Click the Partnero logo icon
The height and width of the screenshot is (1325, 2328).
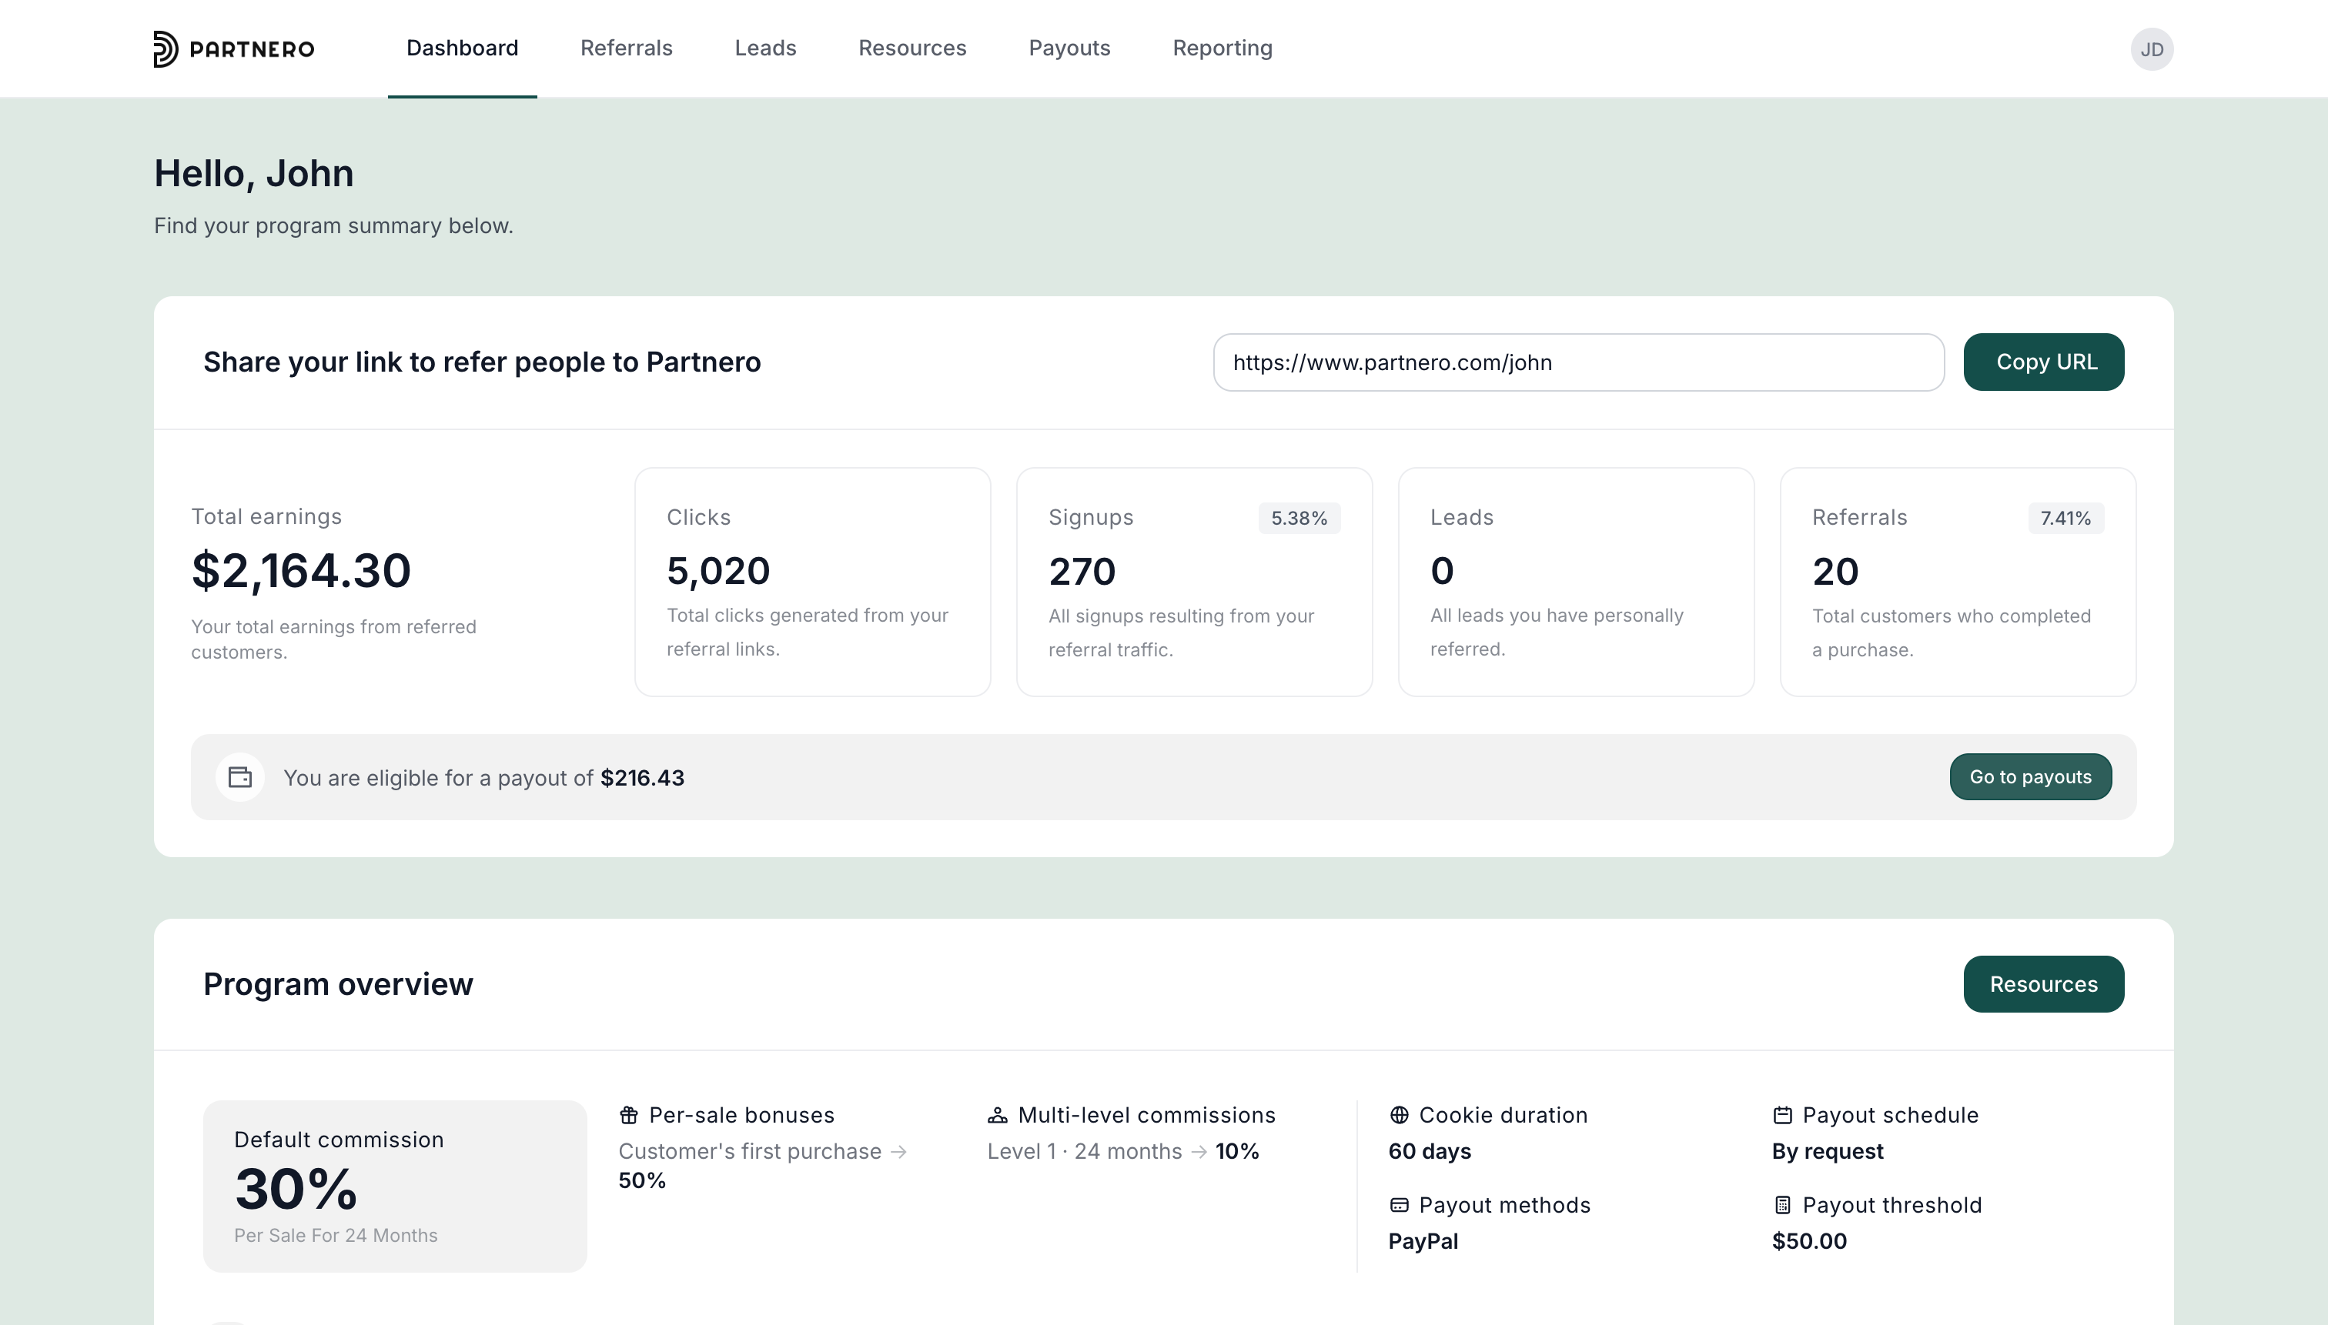(x=166, y=49)
